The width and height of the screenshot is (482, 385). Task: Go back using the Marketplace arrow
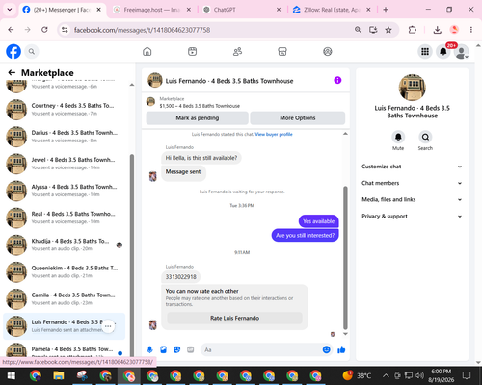(12, 73)
